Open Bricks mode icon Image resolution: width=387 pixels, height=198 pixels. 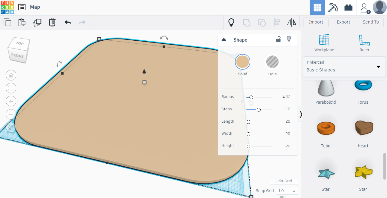pyautogui.click(x=349, y=7)
